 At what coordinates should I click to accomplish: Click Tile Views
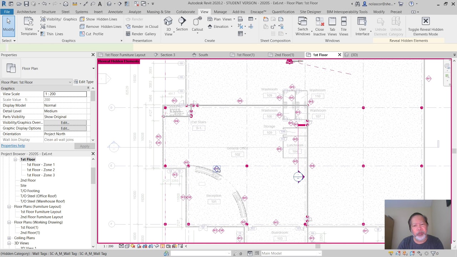click(343, 27)
